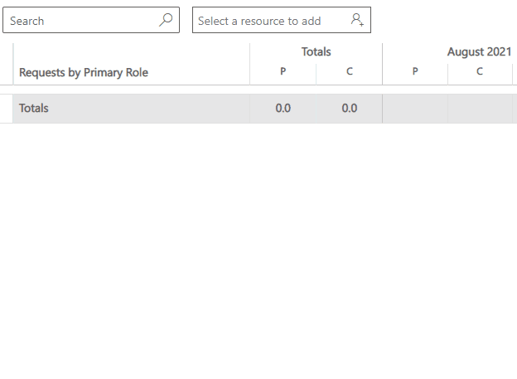Select the August 2021 month header
Image resolution: width=517 pixels, height=379 pixels.
479,51
